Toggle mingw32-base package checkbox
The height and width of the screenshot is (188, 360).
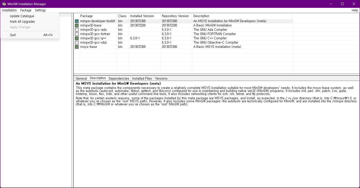(77, 25)
